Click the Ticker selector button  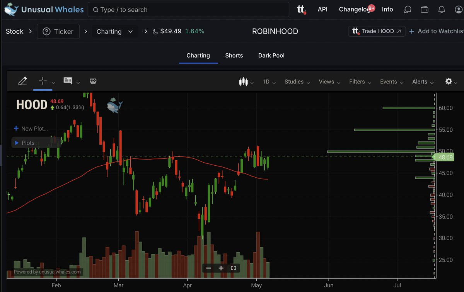(58, 32)
